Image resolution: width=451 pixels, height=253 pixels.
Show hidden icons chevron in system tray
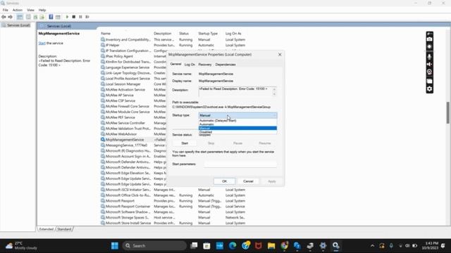click(373, 246)
